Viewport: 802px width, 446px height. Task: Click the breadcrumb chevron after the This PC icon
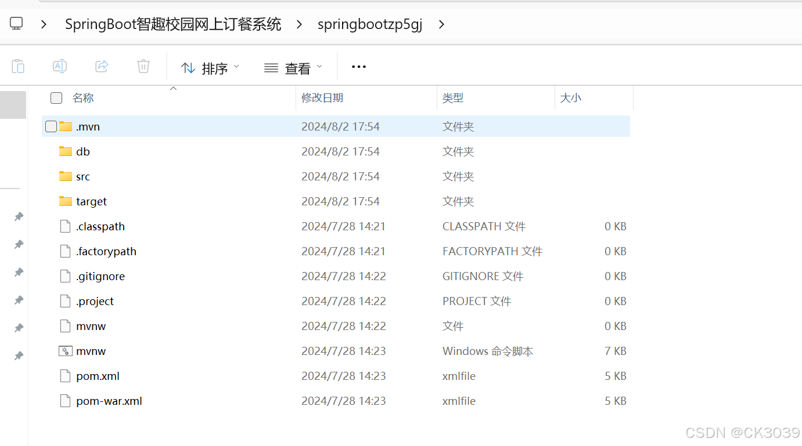point(44,24)
